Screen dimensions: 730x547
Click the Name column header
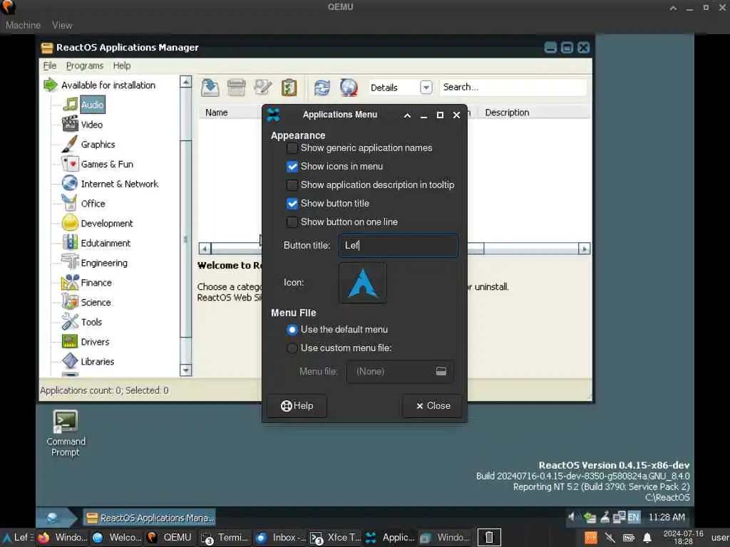(217, 113)
